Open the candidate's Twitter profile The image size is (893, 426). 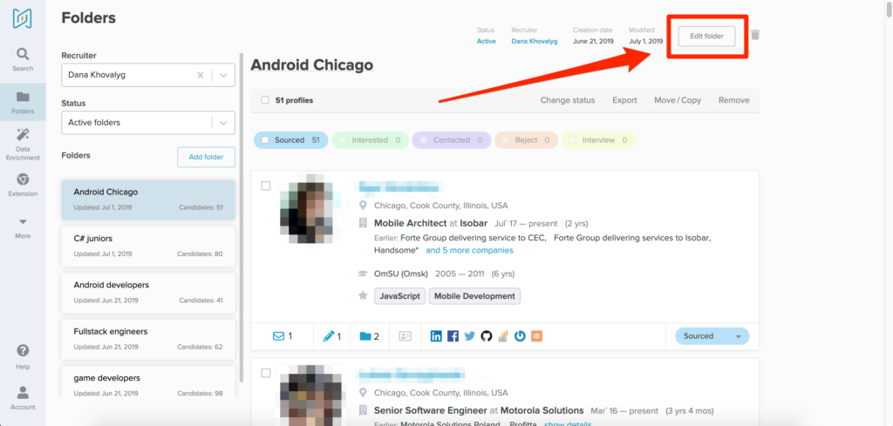469,336
